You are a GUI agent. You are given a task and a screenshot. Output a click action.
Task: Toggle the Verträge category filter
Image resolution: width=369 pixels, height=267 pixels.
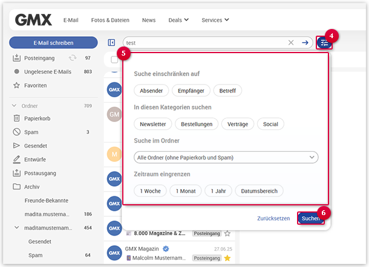[238, 124]
